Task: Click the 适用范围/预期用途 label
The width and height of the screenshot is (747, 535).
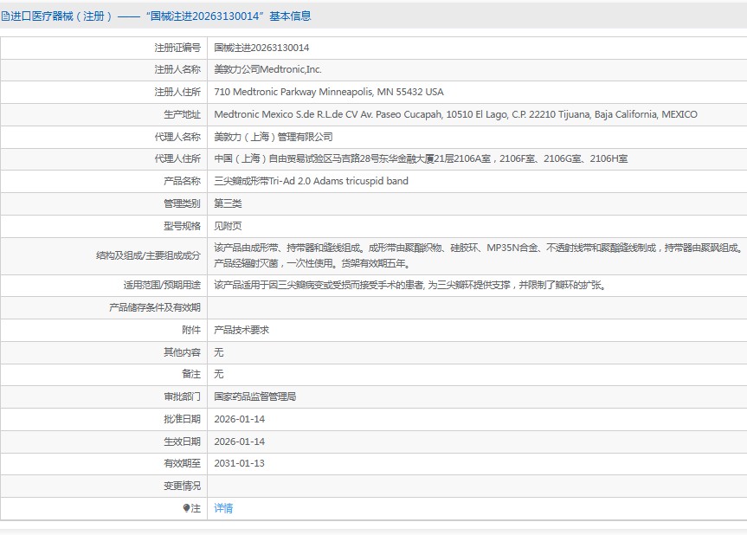Action: click(162, 285)
